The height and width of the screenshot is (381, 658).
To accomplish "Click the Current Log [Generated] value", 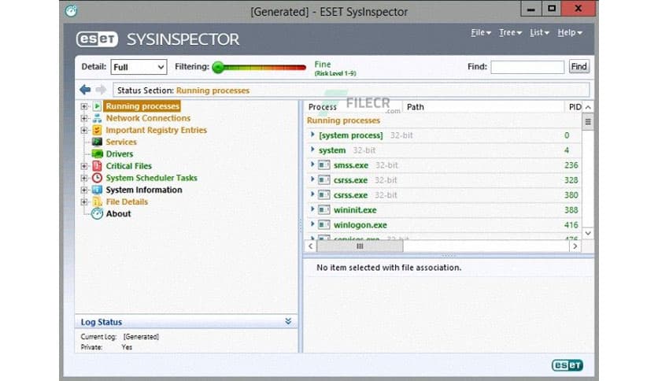I will click(141, 336).
